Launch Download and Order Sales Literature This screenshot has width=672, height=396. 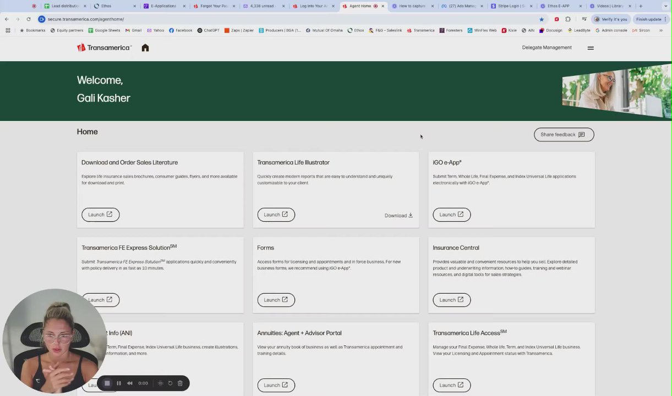[100, 215]
